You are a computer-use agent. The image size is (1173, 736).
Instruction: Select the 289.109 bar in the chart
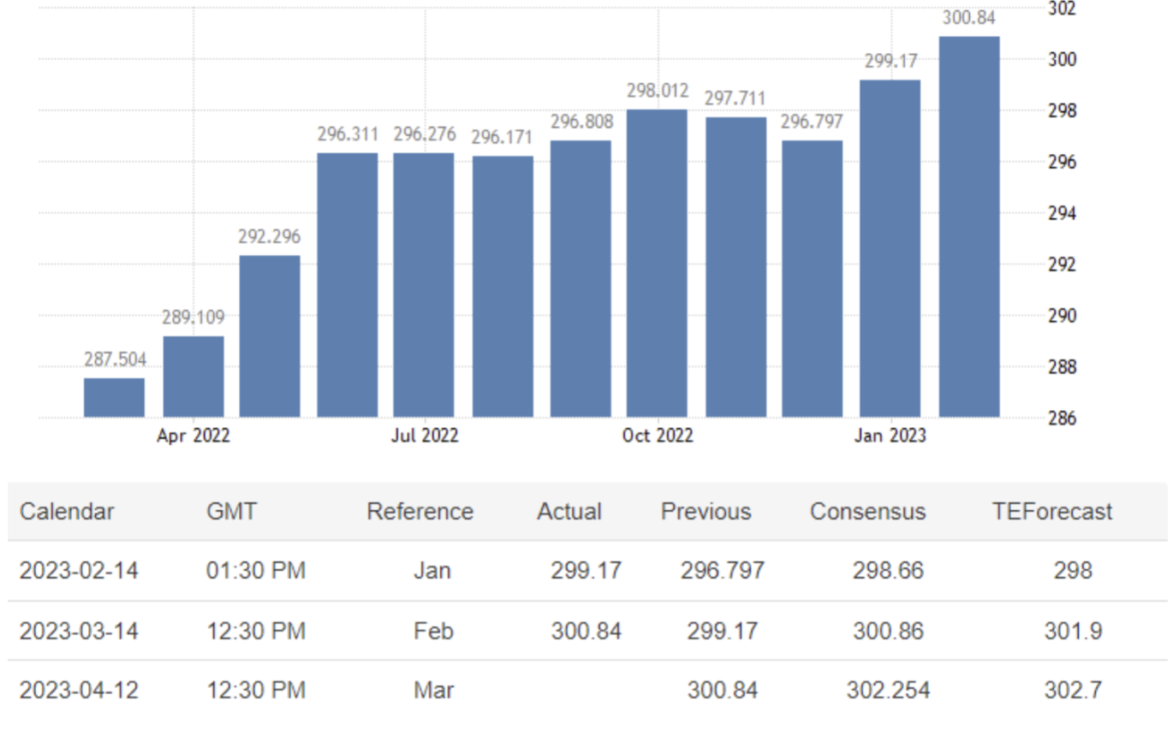pyautogui.click(x=194, y=377)
